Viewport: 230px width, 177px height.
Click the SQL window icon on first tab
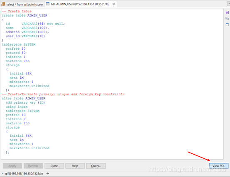pyautogui.click(x=3, y=5)
